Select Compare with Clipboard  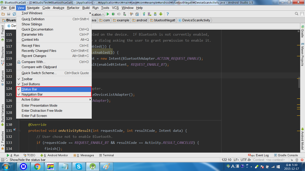click(x=54, y=67)
